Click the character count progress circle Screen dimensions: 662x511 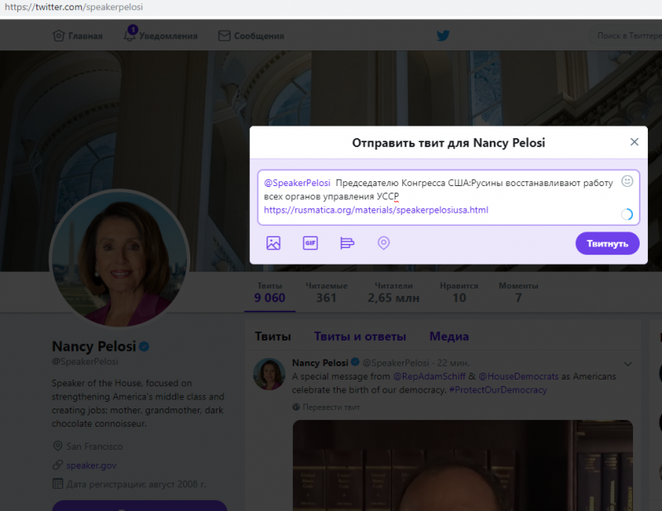click(627, 214)
